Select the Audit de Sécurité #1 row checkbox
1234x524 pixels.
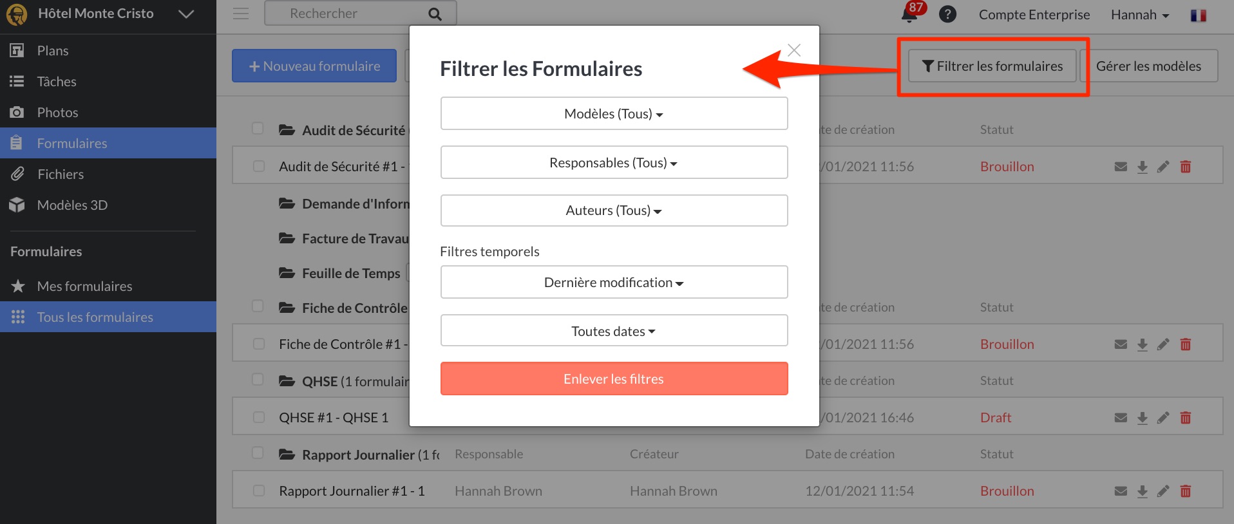click(259, 166)
